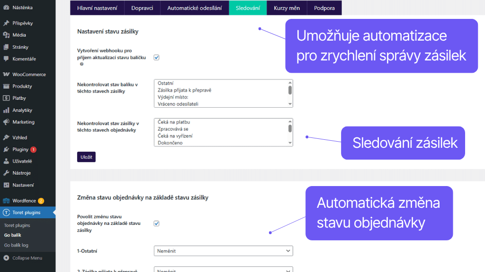Open the Vzhled paintbrush icon
This screenshot has height=272, width=485.
click(x=6, y=137)
